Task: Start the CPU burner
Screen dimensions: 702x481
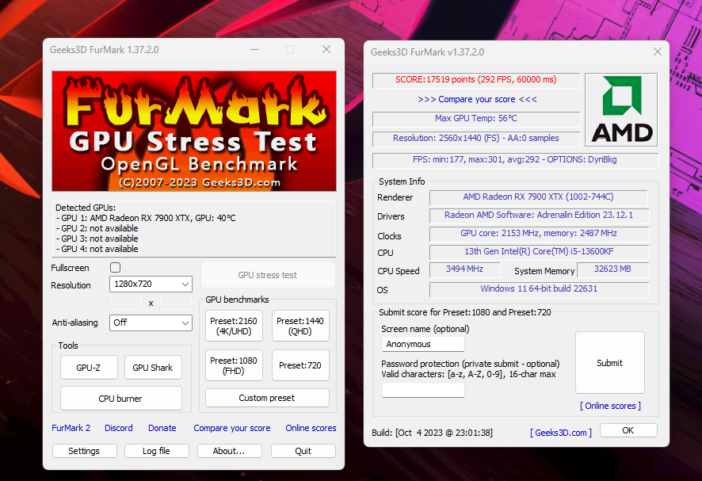Action: (121, 398)
